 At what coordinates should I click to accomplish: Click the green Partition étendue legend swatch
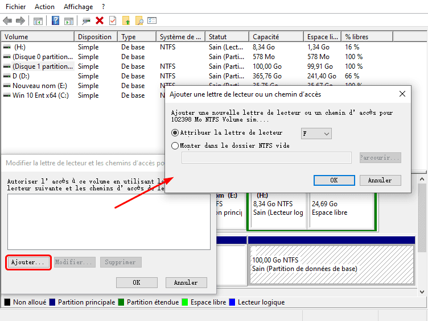(x=121, y=302)
